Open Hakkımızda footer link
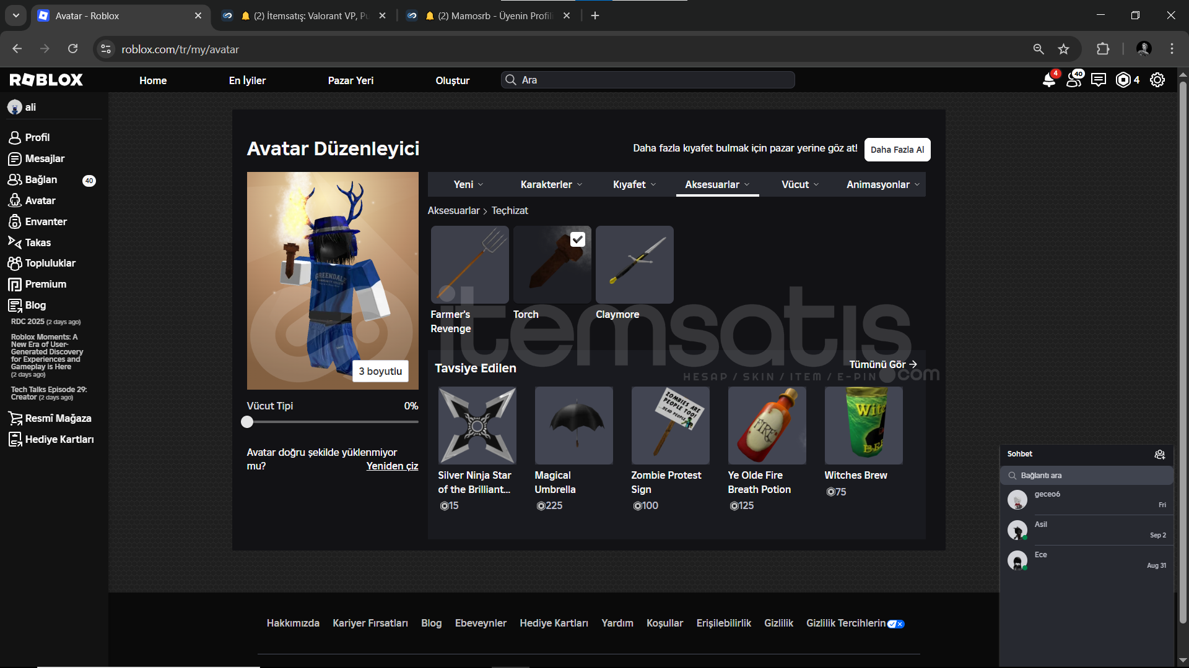 (293, 623)
